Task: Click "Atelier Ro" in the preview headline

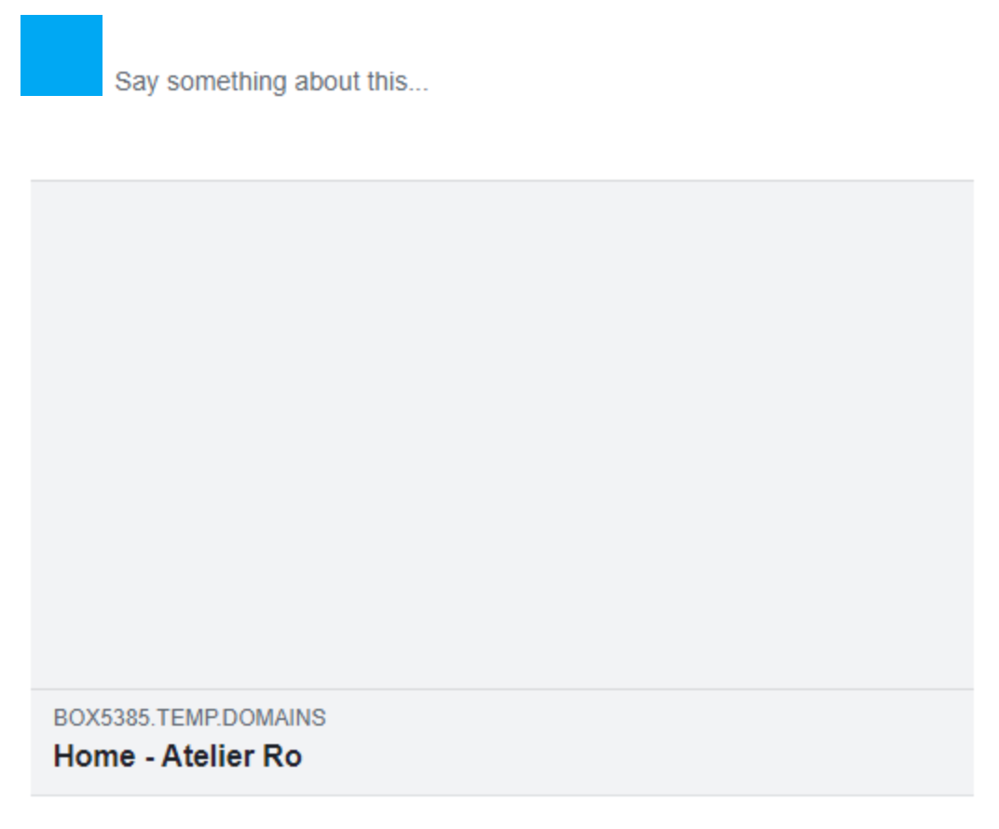Action: click(232, 756)
